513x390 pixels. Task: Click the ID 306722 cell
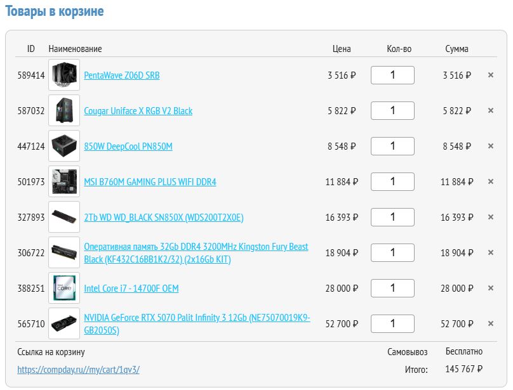(x=31, y=252)
